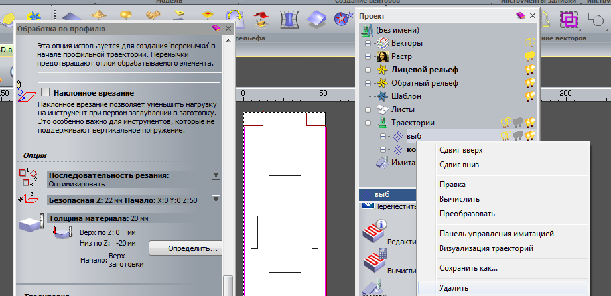Toggle the last lit bulb on Траектории row

530,123
